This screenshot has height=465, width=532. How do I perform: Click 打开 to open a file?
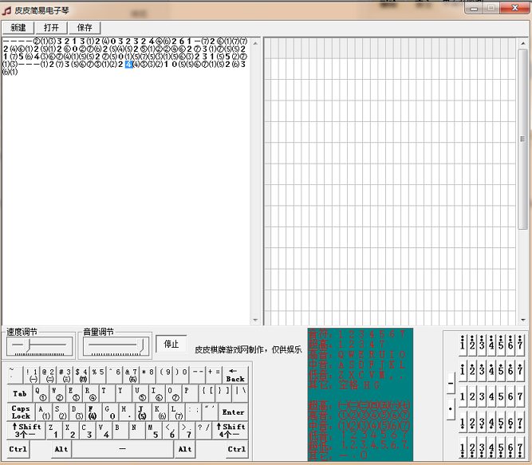[51, 28]
